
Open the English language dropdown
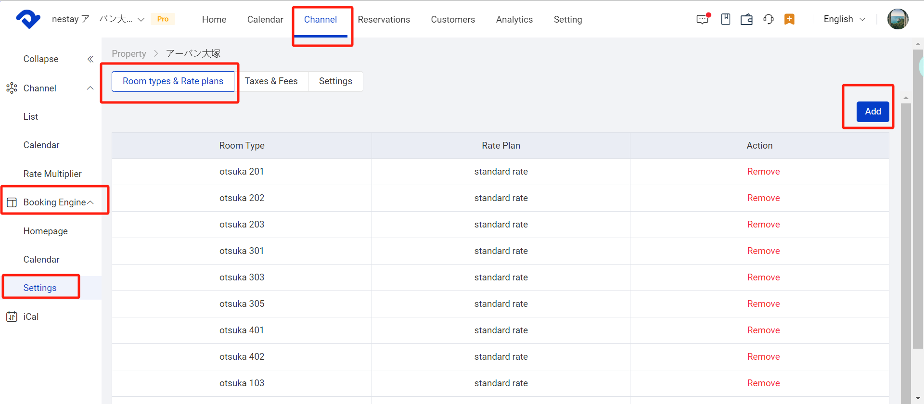coord(844,19)
